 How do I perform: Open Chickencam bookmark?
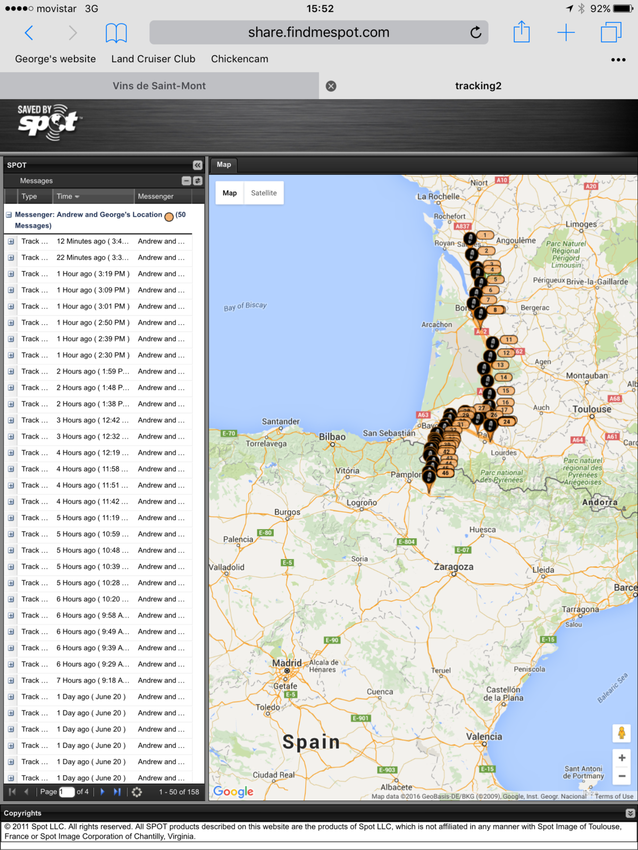[240, 59]
